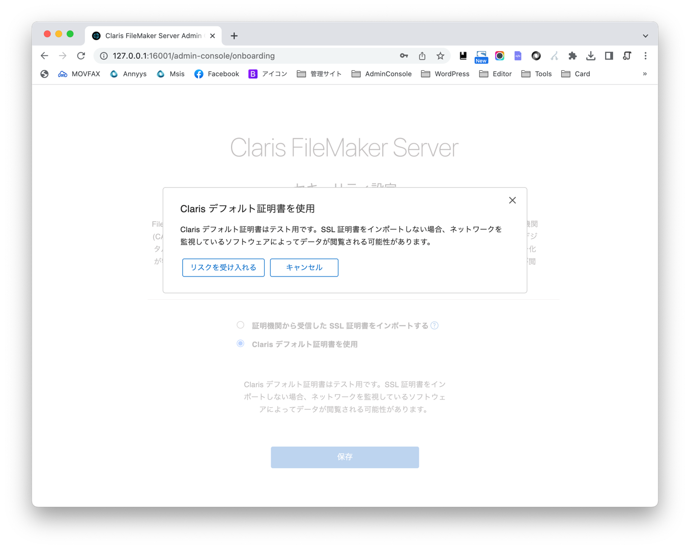Open the extension marked New

tap(481, 57)
